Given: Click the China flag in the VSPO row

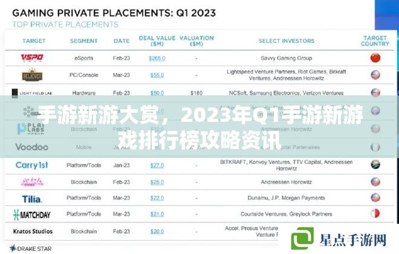Looking at the screenshot, I should click(x=375, y=58).
